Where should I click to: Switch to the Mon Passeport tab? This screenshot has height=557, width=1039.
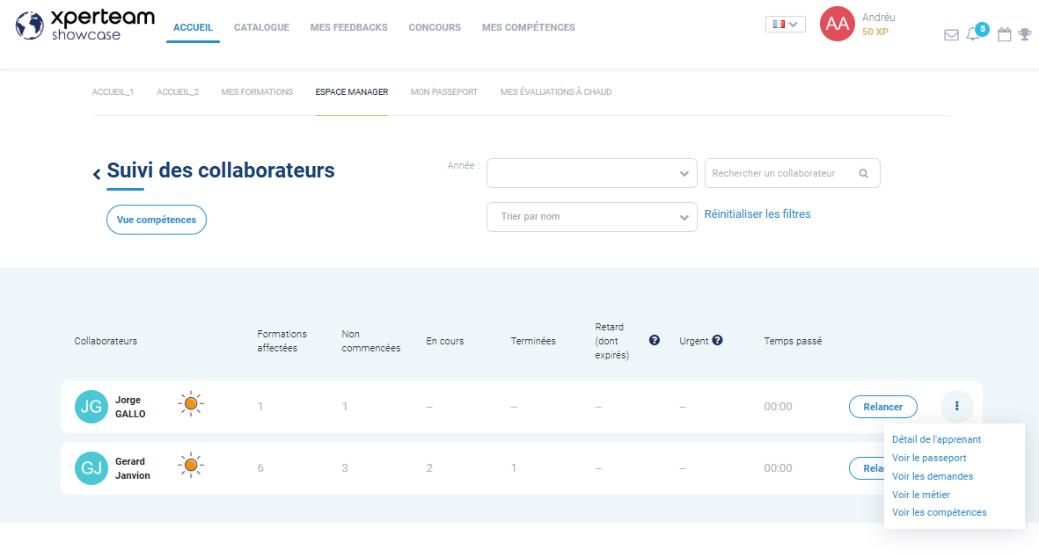[x=444, y=92]
